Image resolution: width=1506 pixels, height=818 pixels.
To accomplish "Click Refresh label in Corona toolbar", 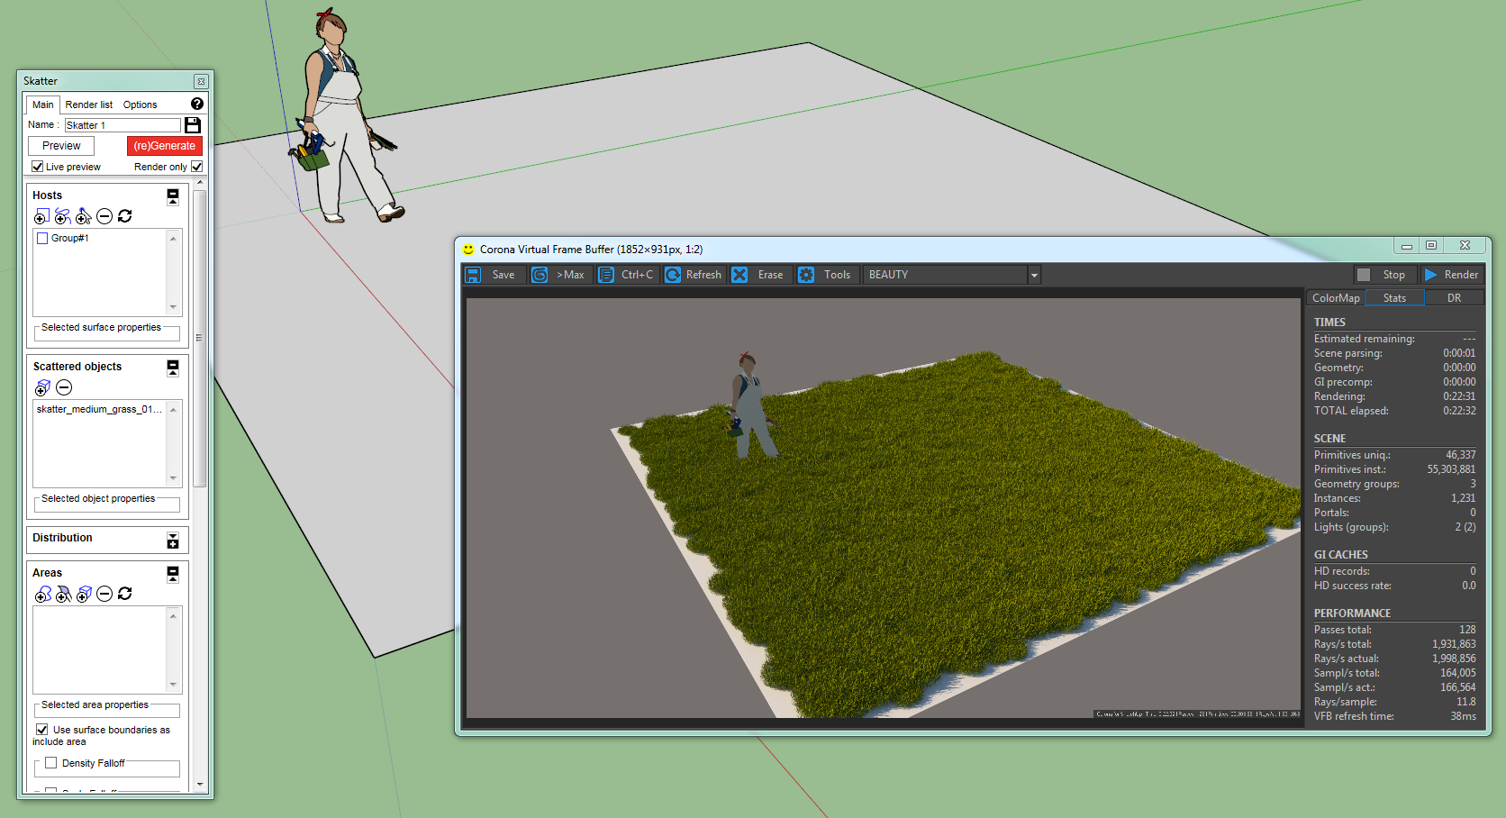I will (x=703, y=275).
